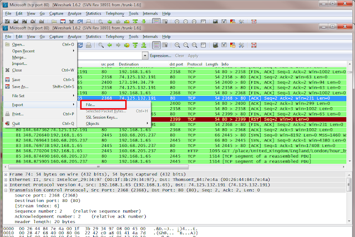Click the Print toolbar icon
Viewport: 355px width, 237px height.
[x=89, y=45]
